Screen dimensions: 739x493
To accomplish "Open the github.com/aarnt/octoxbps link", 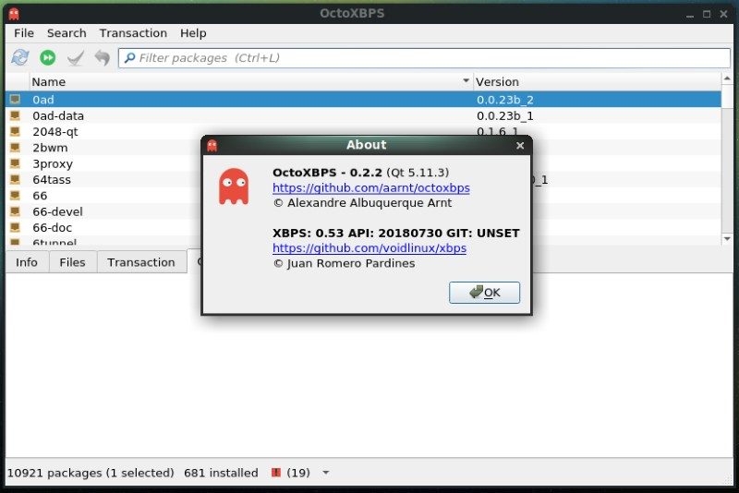I will coord(371,188).
